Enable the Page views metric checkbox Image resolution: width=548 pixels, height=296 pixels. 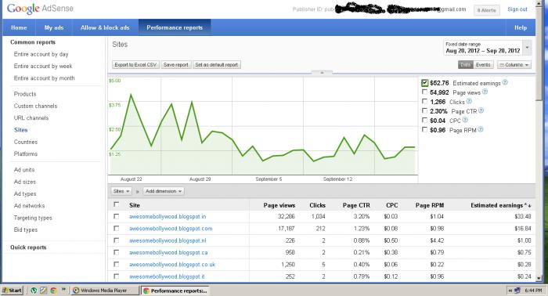pyautogui.click(x=424, y=92)
